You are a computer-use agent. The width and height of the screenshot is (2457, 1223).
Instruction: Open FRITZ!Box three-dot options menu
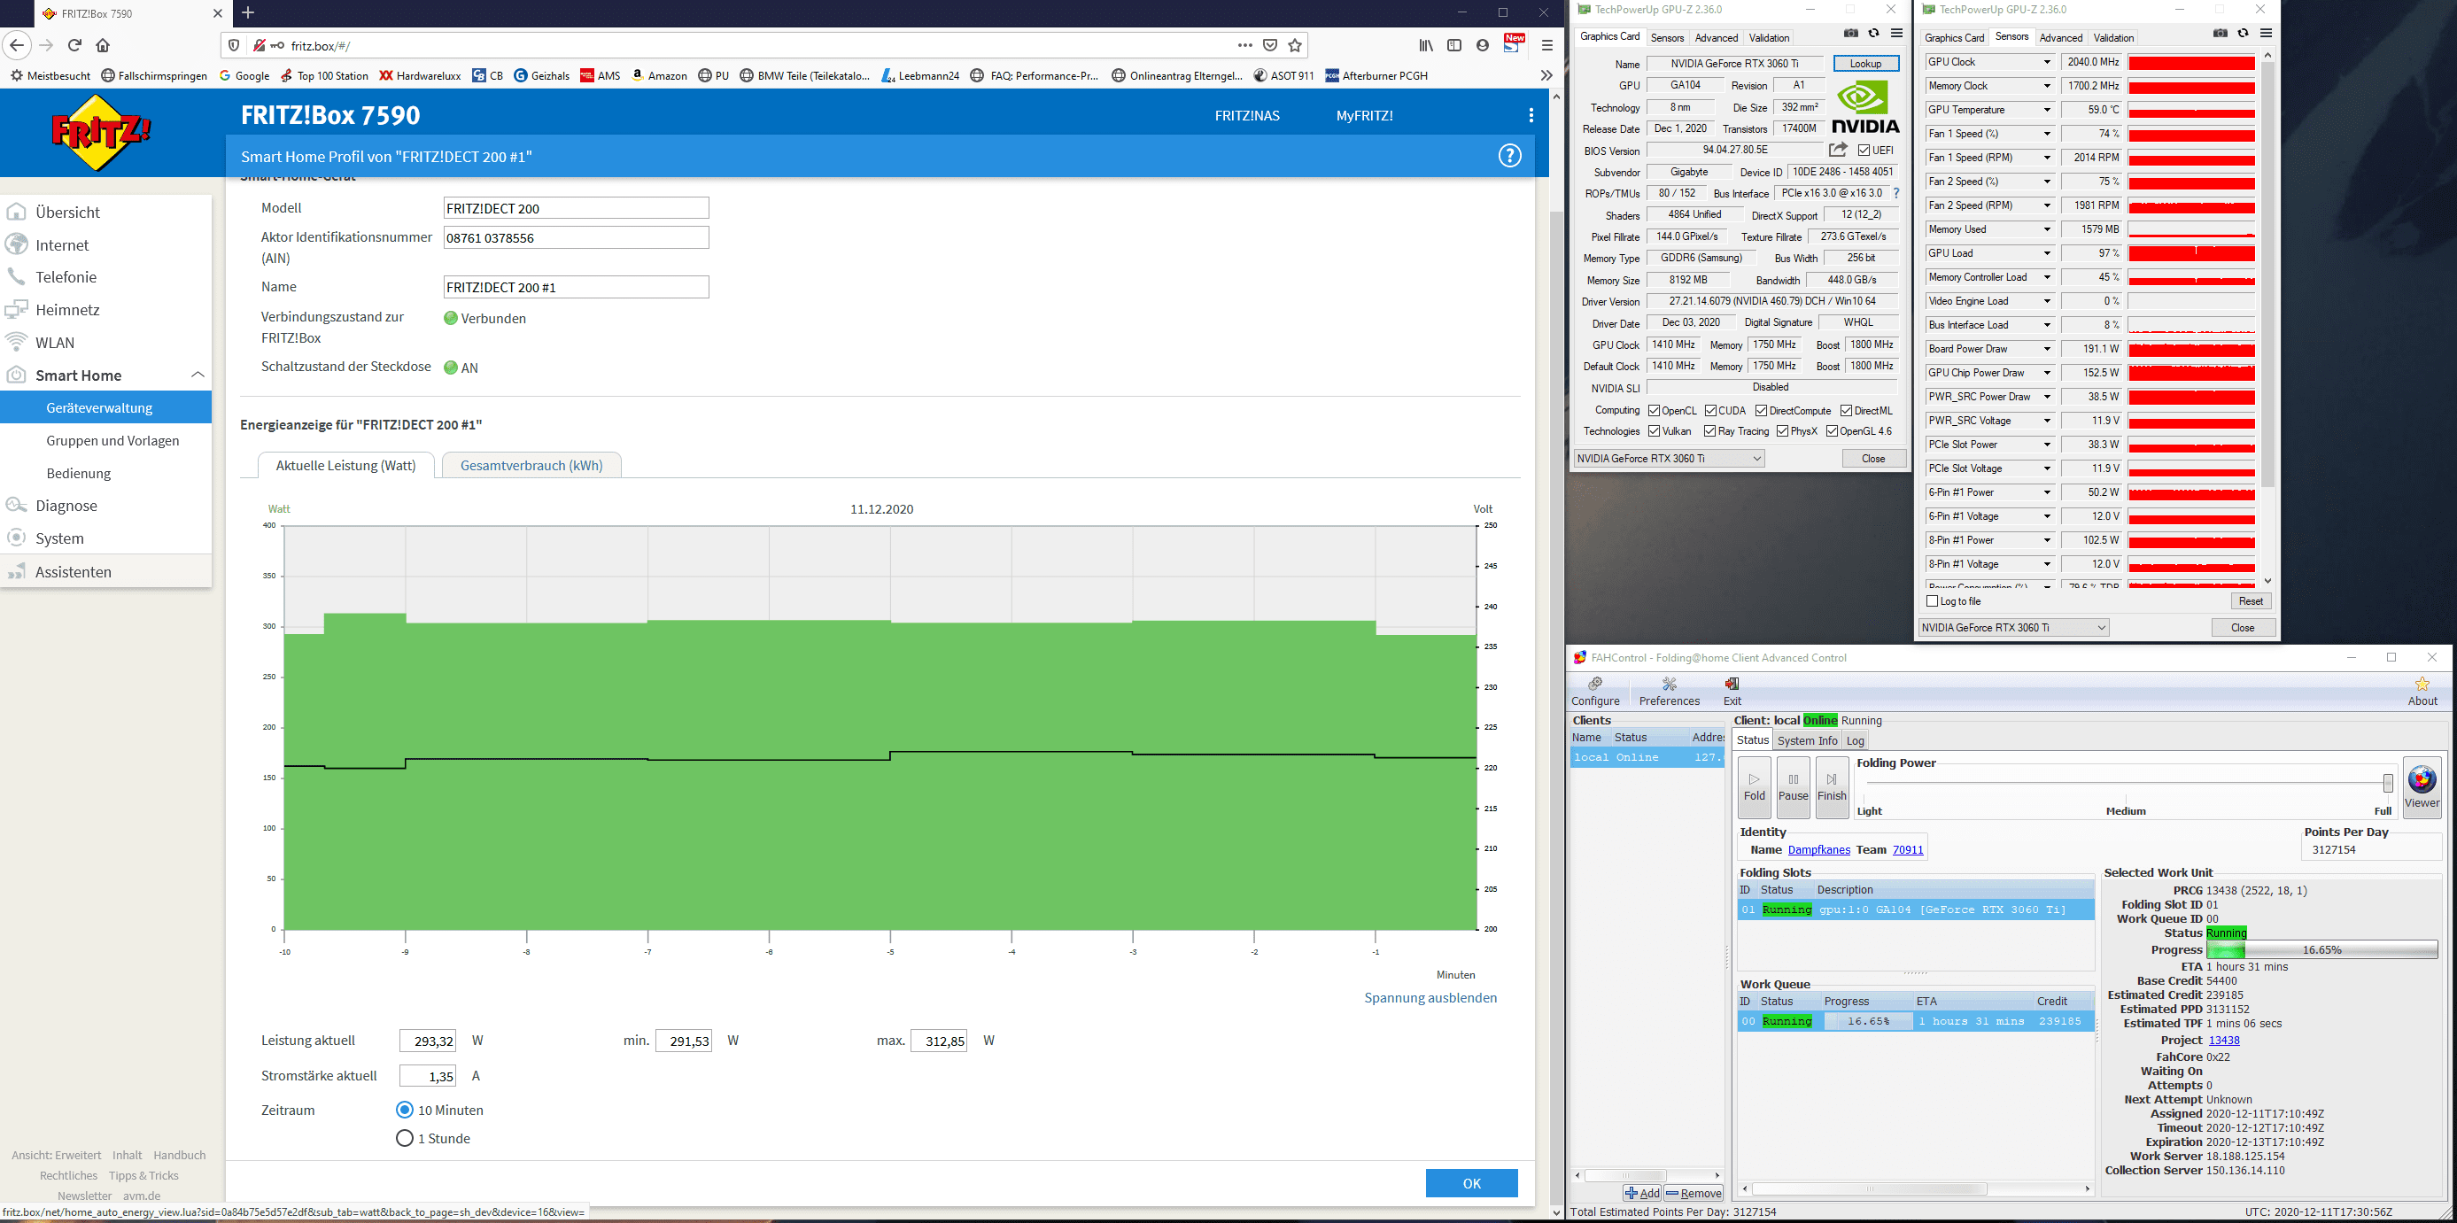(1531, 115)
